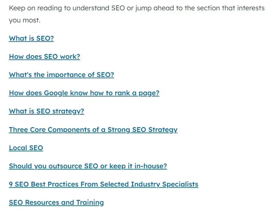This screenshot has height=209, width=268.
Task: Open "How does Google know how to rank a page?"
Action: pos(84,93)
